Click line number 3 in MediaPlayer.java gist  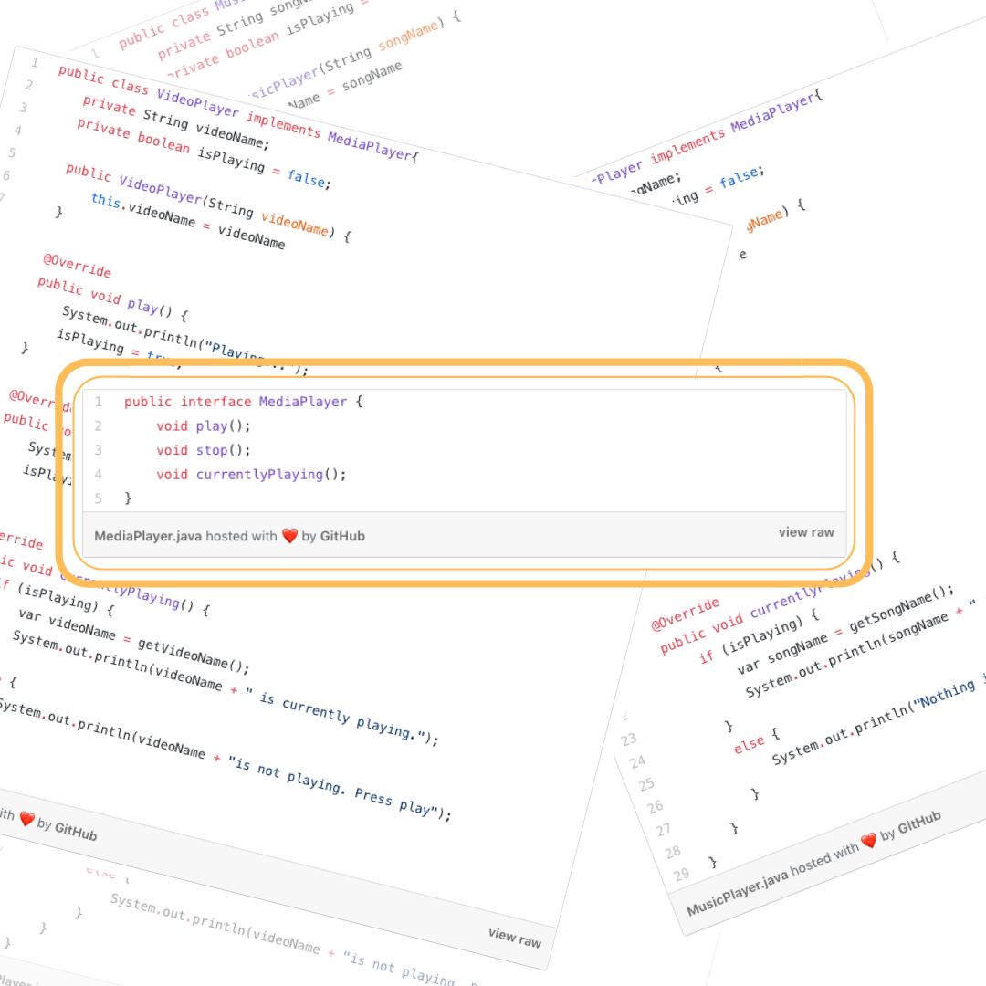[x=98, y=450]
